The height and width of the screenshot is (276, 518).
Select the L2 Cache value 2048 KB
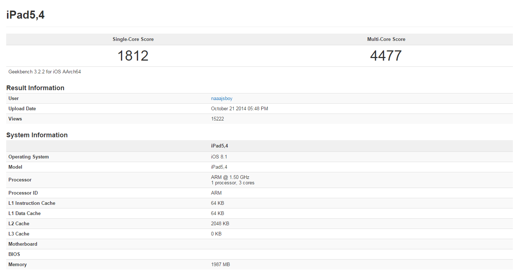point(220,224)
